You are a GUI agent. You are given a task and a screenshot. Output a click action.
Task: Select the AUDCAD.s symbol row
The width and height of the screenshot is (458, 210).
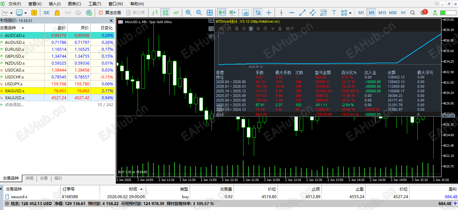[x=57, y=35]
